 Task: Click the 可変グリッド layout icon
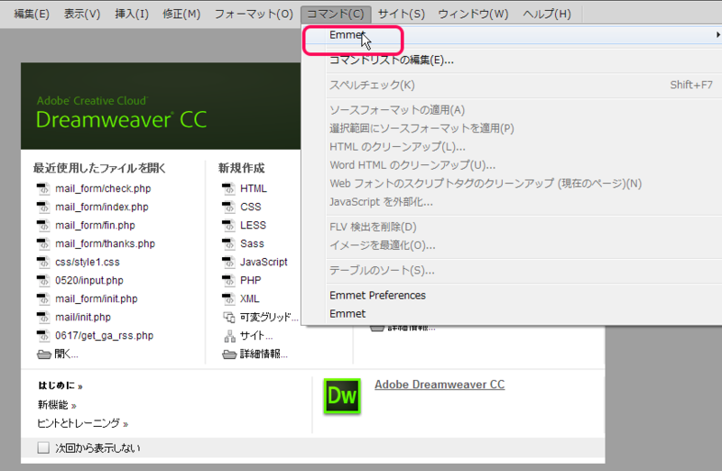[229, 318]
